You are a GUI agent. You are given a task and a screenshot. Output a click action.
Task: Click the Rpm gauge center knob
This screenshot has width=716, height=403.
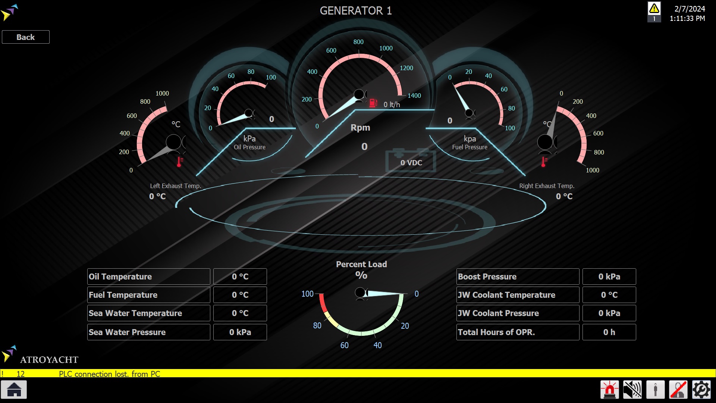359,95
